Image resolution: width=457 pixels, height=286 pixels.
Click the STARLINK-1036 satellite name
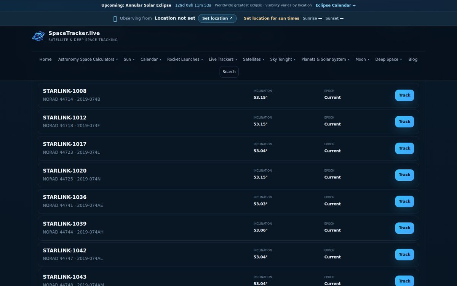(x=64, y=197)
